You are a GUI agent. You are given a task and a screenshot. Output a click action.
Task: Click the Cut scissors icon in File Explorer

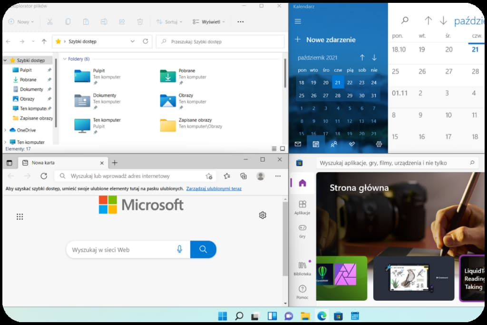coord(49,22)
